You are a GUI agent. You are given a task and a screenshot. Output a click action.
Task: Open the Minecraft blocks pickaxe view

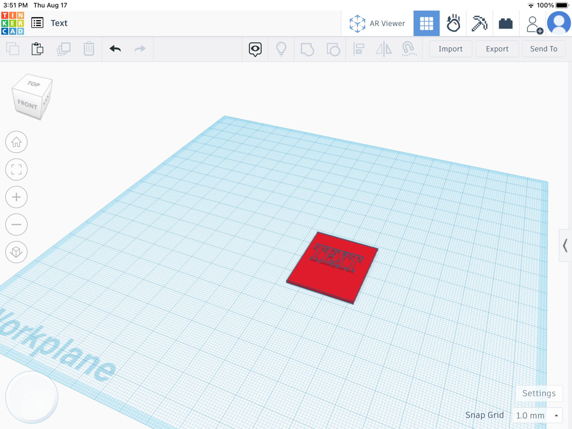tap(479, 23)
